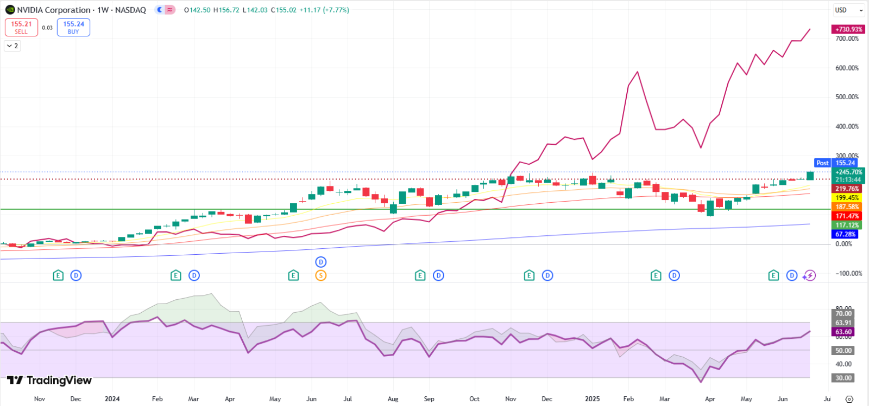This screenshot has width=869, height=406.
Task: Open the dividend marker from June 2024
Action: pos(320,262)
